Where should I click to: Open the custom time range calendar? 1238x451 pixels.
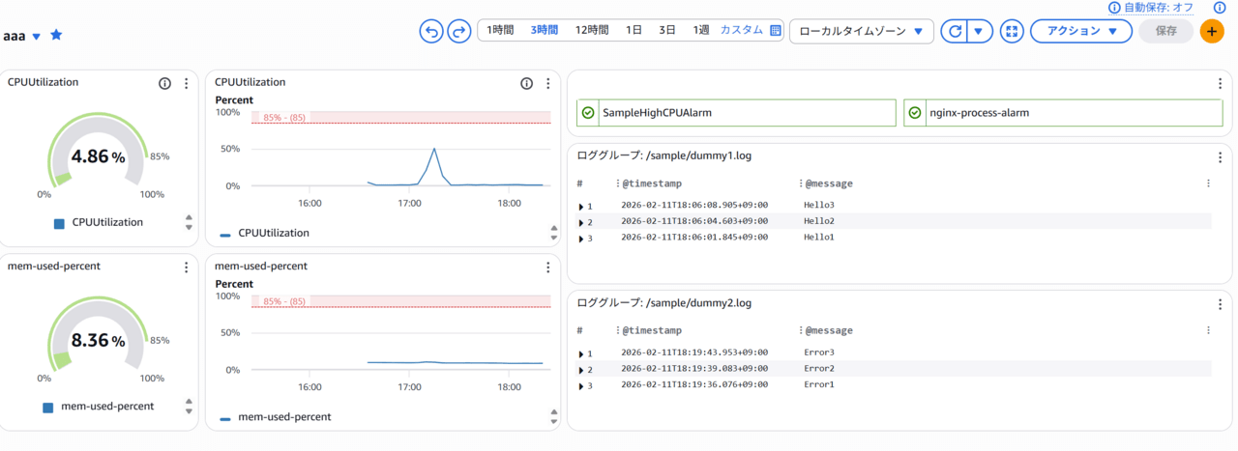775,31
